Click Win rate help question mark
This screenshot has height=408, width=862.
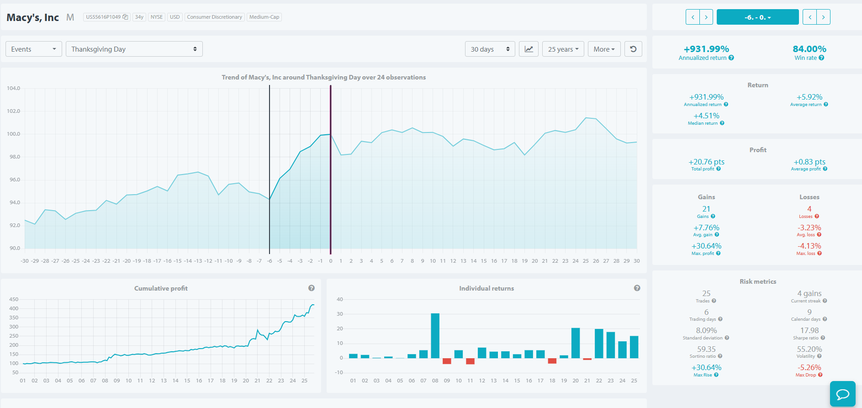821,58
